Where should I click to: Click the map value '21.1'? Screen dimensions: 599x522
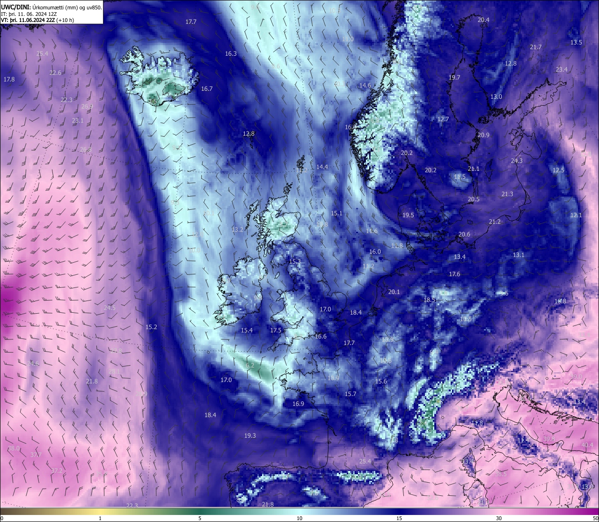(474, 169)
